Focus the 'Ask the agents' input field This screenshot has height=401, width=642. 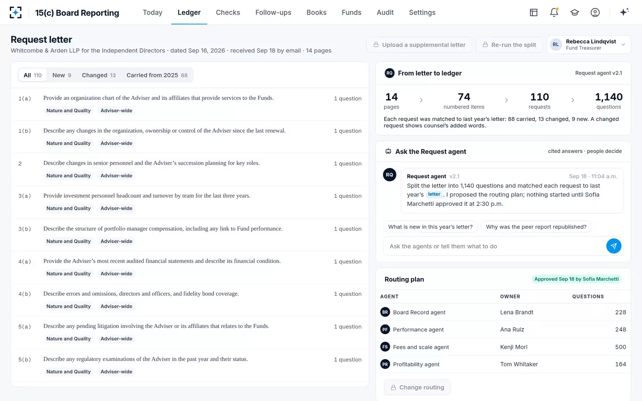[x=494, y=246]
